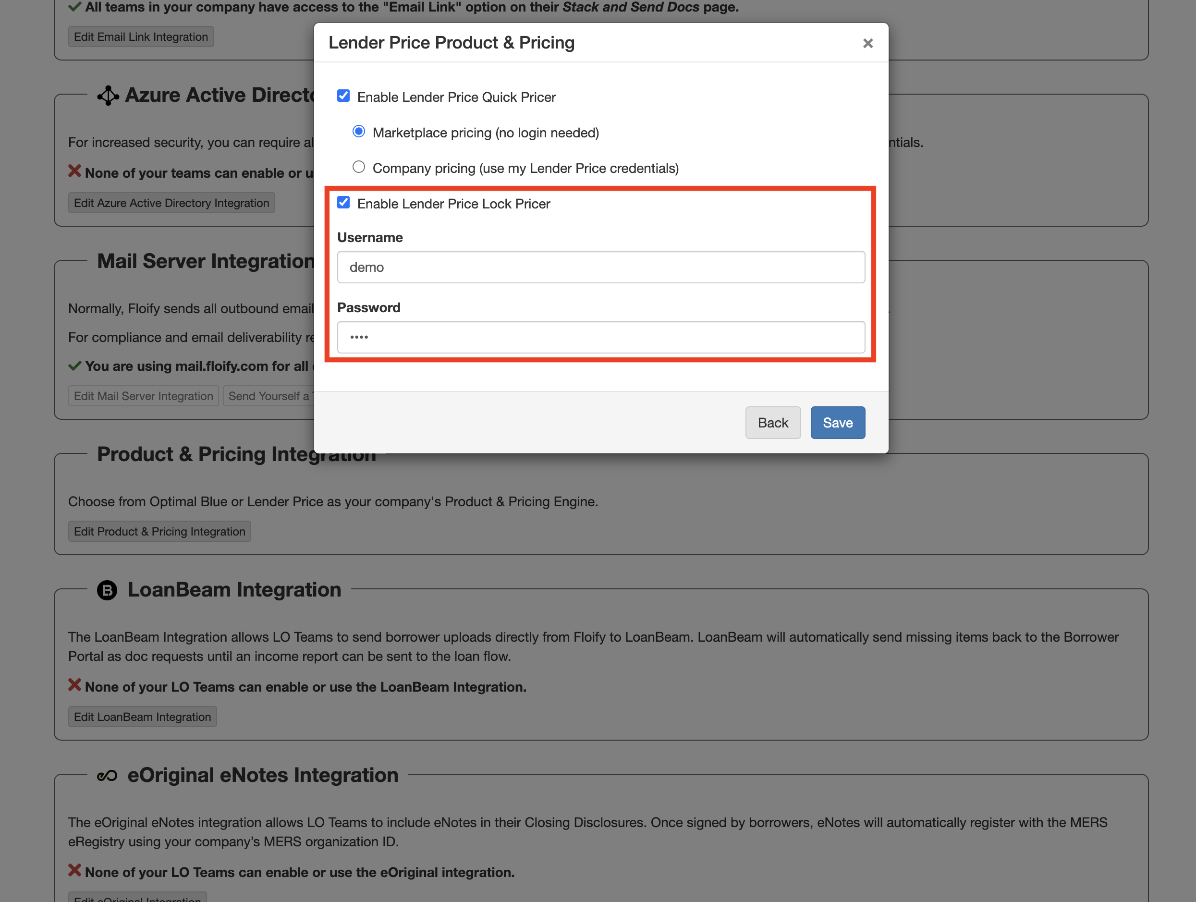
Task: Click the red X beside LoanBeam restriction notice
Action: coord(74,686)
